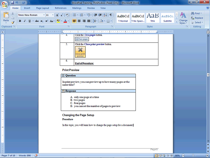Screen dimensions: 210x158
Task: Click the Find binoculars button
Action: [x=196, y=13]
